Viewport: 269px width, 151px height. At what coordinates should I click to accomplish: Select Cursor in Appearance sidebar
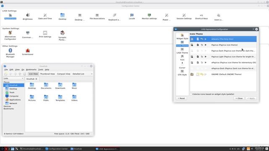point(182,65)
